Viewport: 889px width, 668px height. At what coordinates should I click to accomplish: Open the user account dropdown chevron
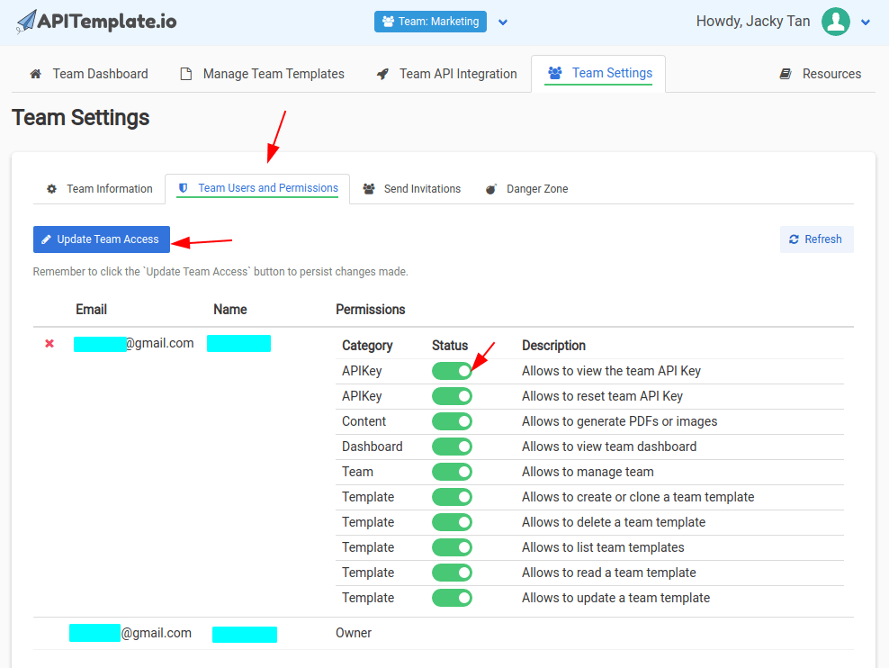pos(866,23)
